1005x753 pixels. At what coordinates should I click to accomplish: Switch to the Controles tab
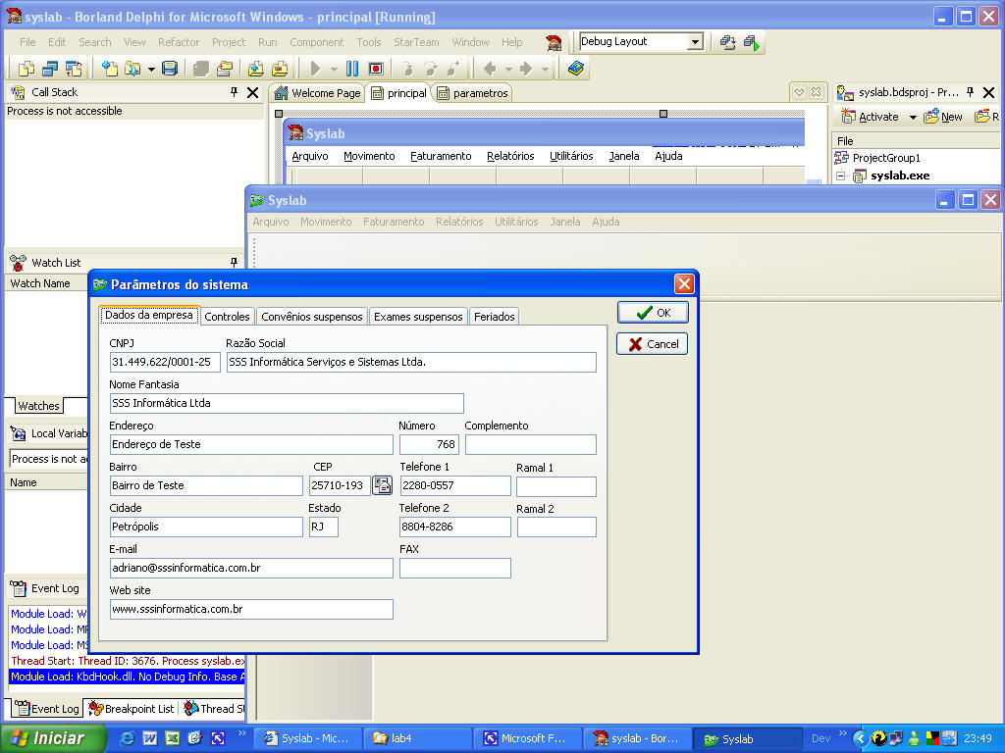point(227,317)
